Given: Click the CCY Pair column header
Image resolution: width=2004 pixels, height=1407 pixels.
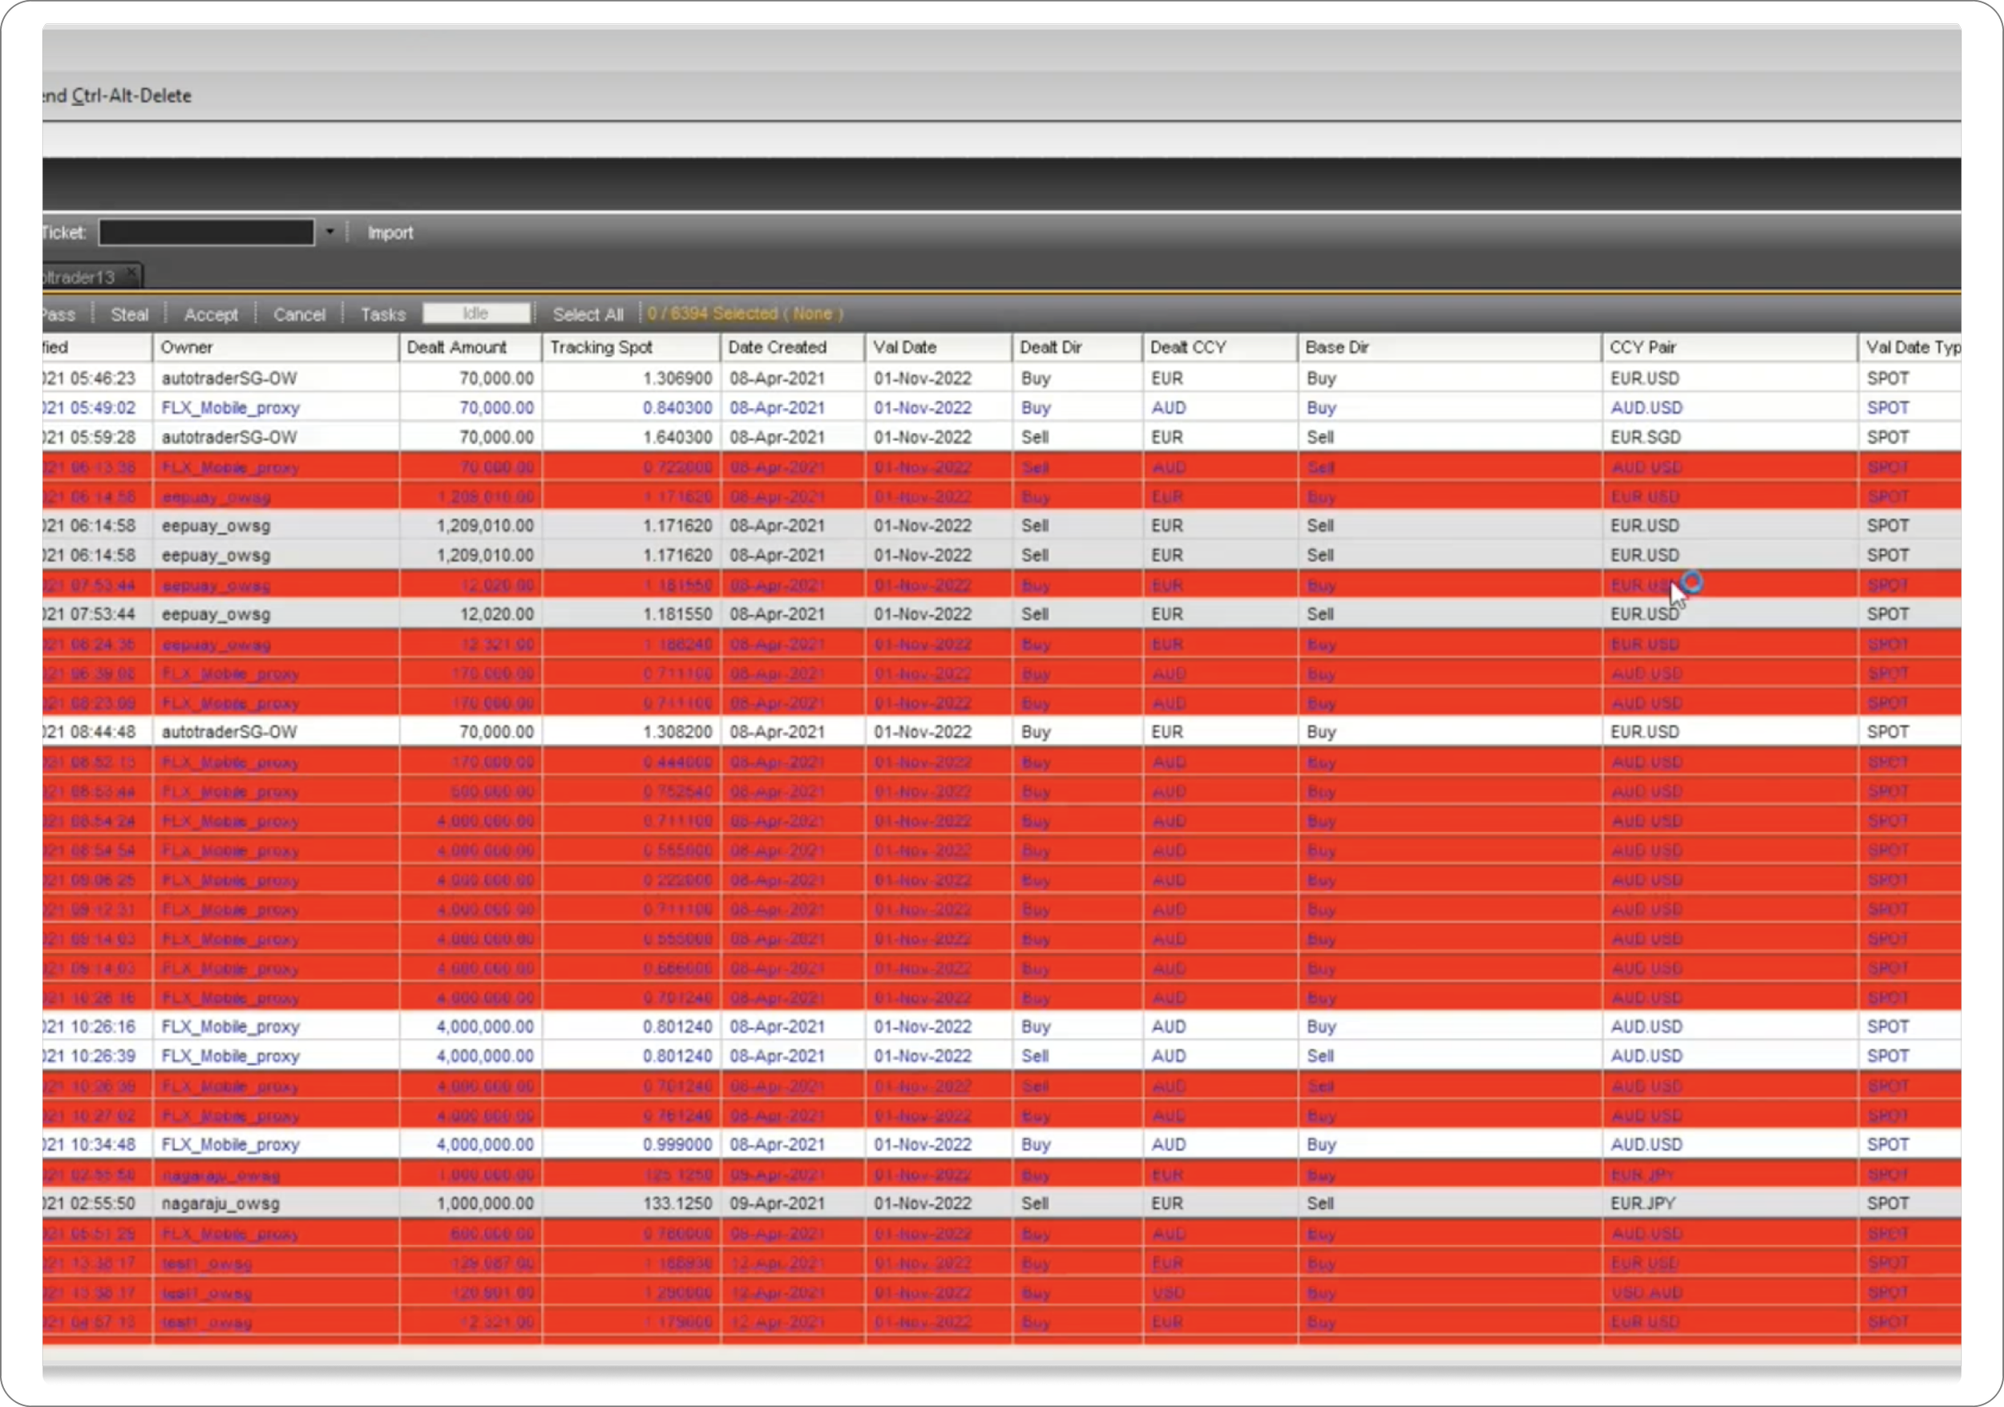Looking at the screenshot, I should 1642,347.
